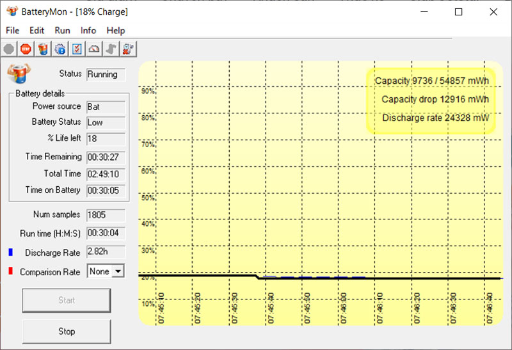Click the 90% axis label on chart
The width and height of the screenshot is (512, 350).
click(148, 91)
